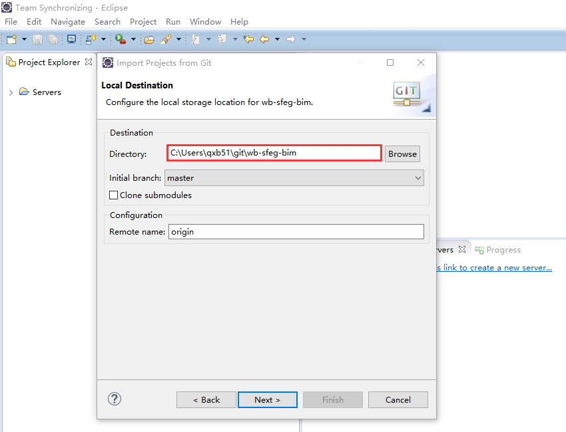This screenshot has width=566, height=432.
Task: Open the Back history dropdown arrow
Action: pos(277,39)
